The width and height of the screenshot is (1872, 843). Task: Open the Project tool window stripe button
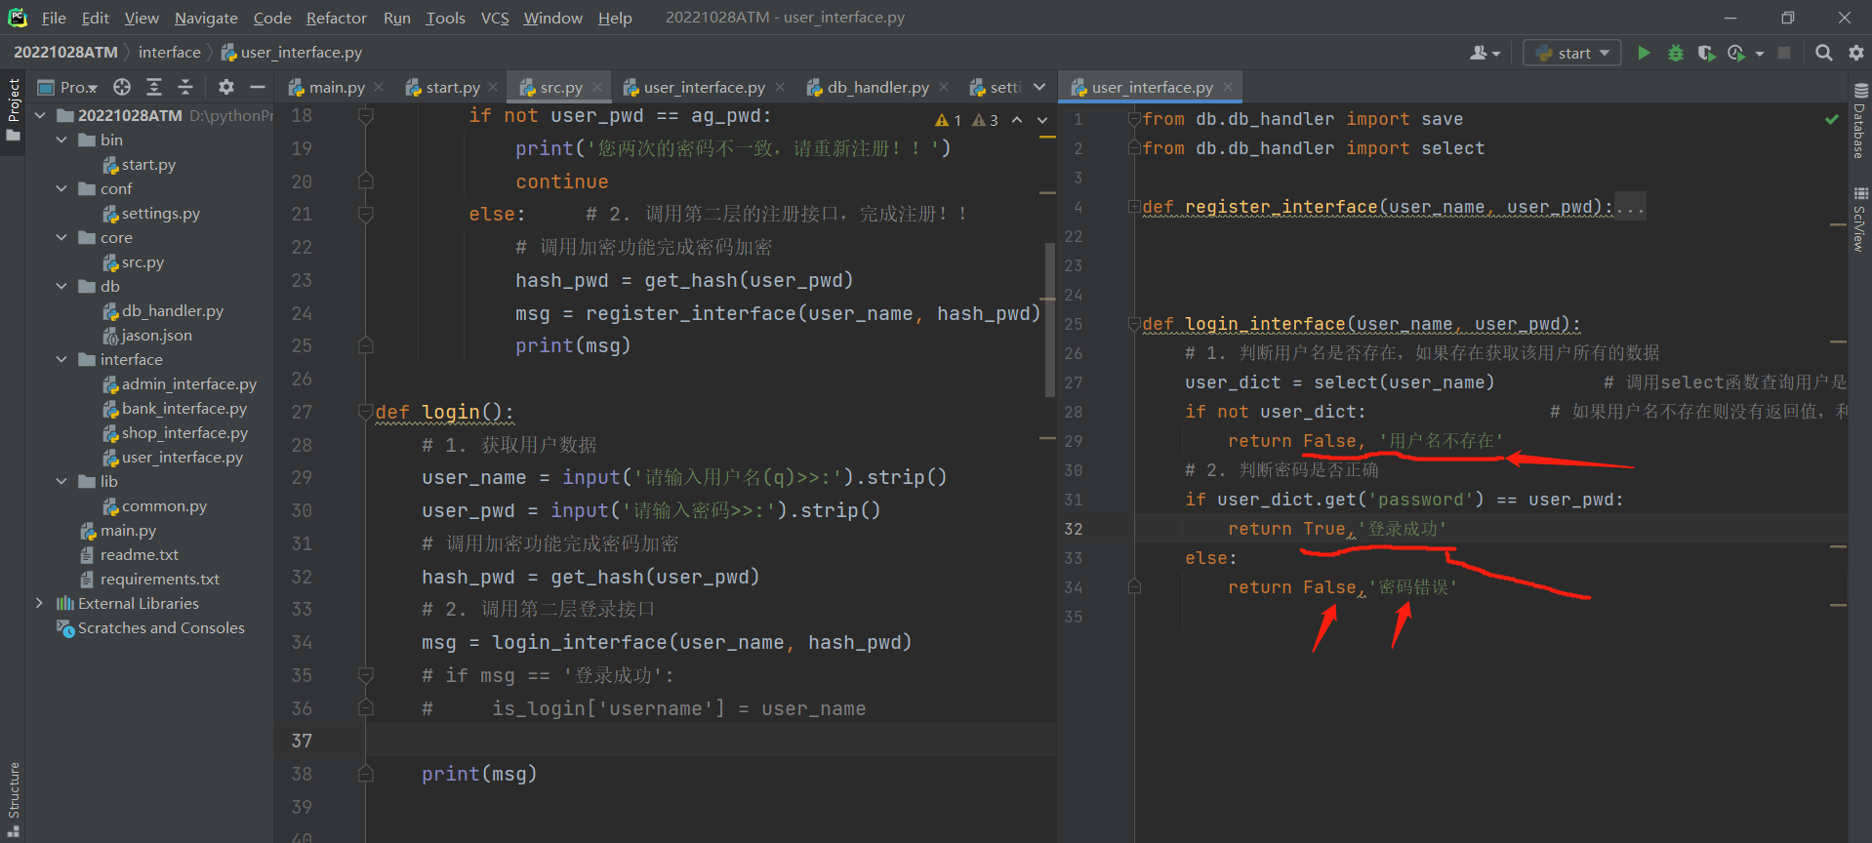coord(13,109)
